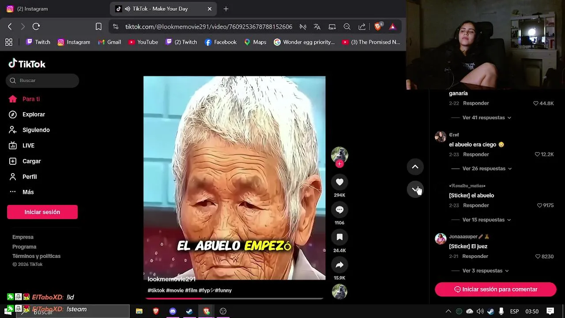Click the address bar URL

(209, 27)
